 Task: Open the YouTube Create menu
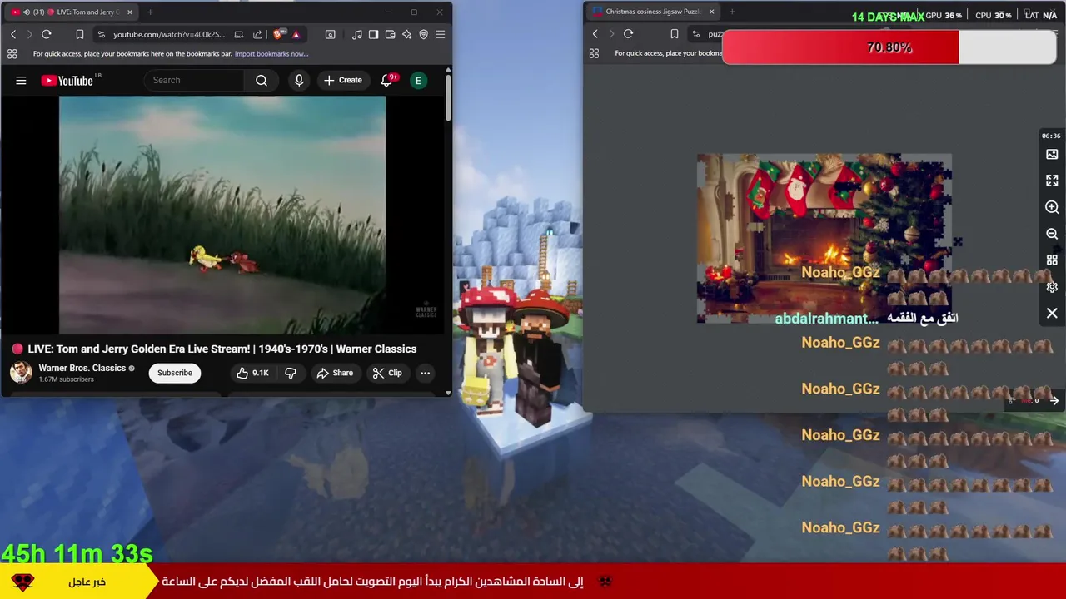(x=343, y=80)
